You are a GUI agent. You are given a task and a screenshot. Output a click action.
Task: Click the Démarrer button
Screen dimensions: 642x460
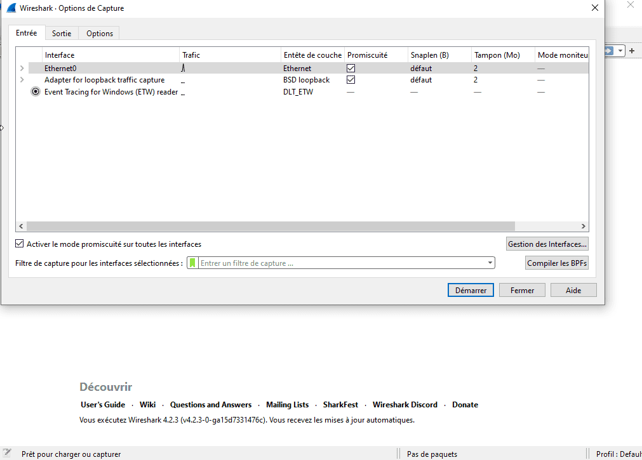(471, 290)
